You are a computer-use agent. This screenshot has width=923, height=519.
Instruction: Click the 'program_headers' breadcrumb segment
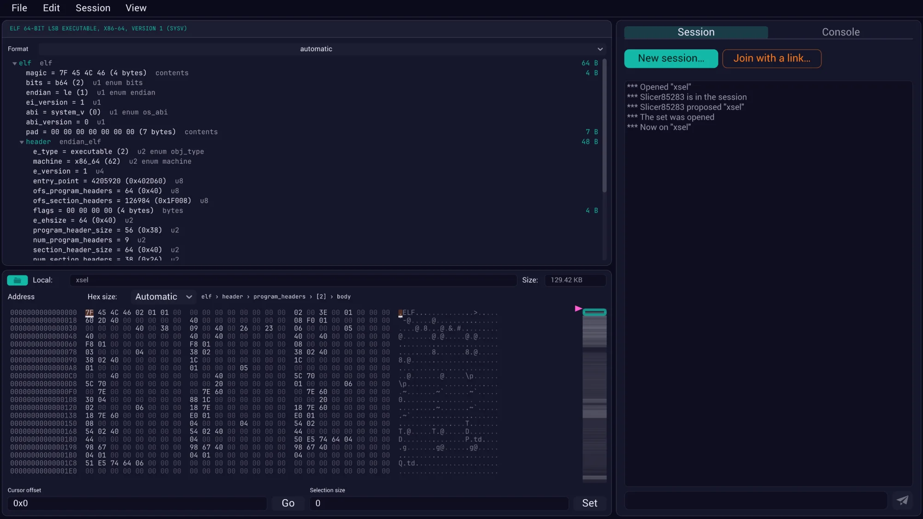pyautogui.click(x=279, y=297)
